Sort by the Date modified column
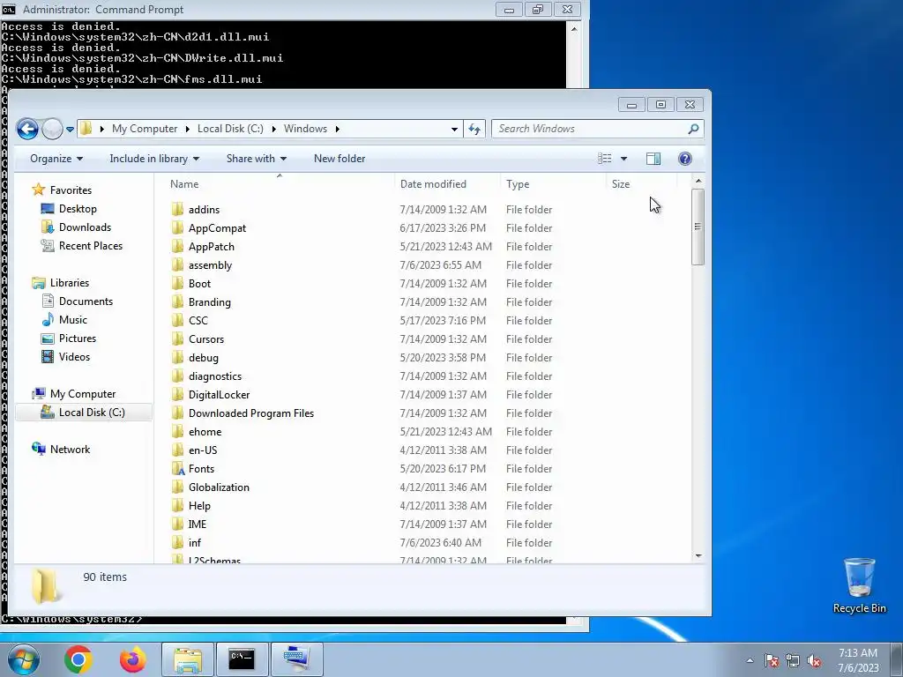Screen dimensions: 903x677 (433, 184)
